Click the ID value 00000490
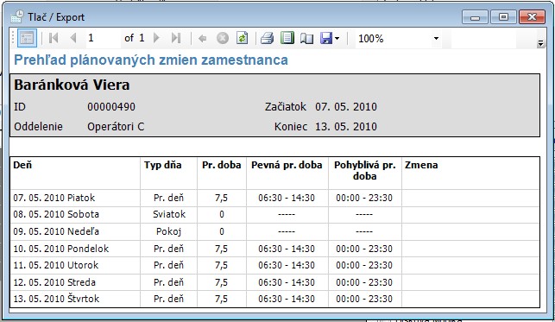 click(111, 106)
